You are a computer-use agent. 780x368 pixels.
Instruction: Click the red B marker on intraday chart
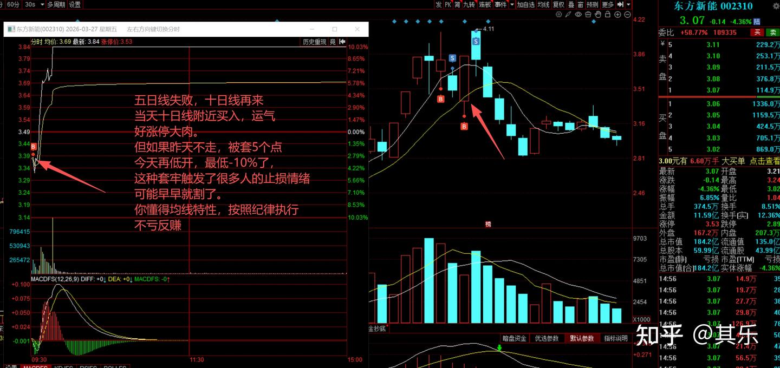click(34, 147)
